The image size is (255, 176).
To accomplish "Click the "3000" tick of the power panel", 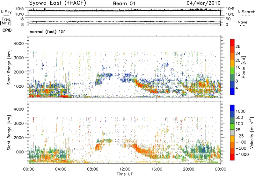I will (x=18, y=58).
